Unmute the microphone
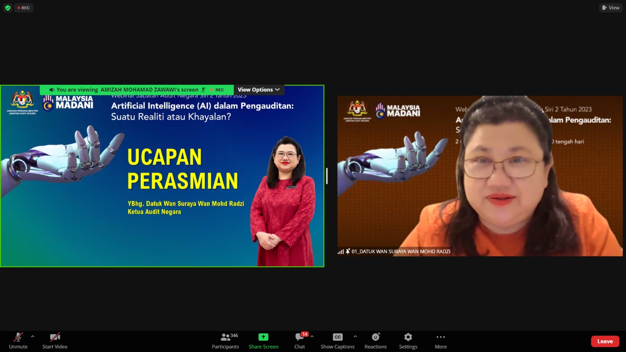 point(18,341)
